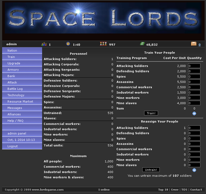Go to Resource Market
The image size is (206, 194).
pyautogui.click(x=22, y=102)
